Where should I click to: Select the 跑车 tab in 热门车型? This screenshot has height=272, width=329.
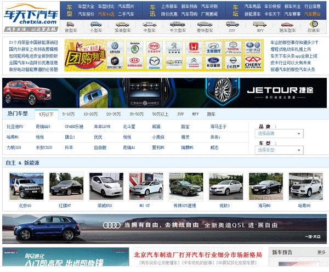click(211, 114)
